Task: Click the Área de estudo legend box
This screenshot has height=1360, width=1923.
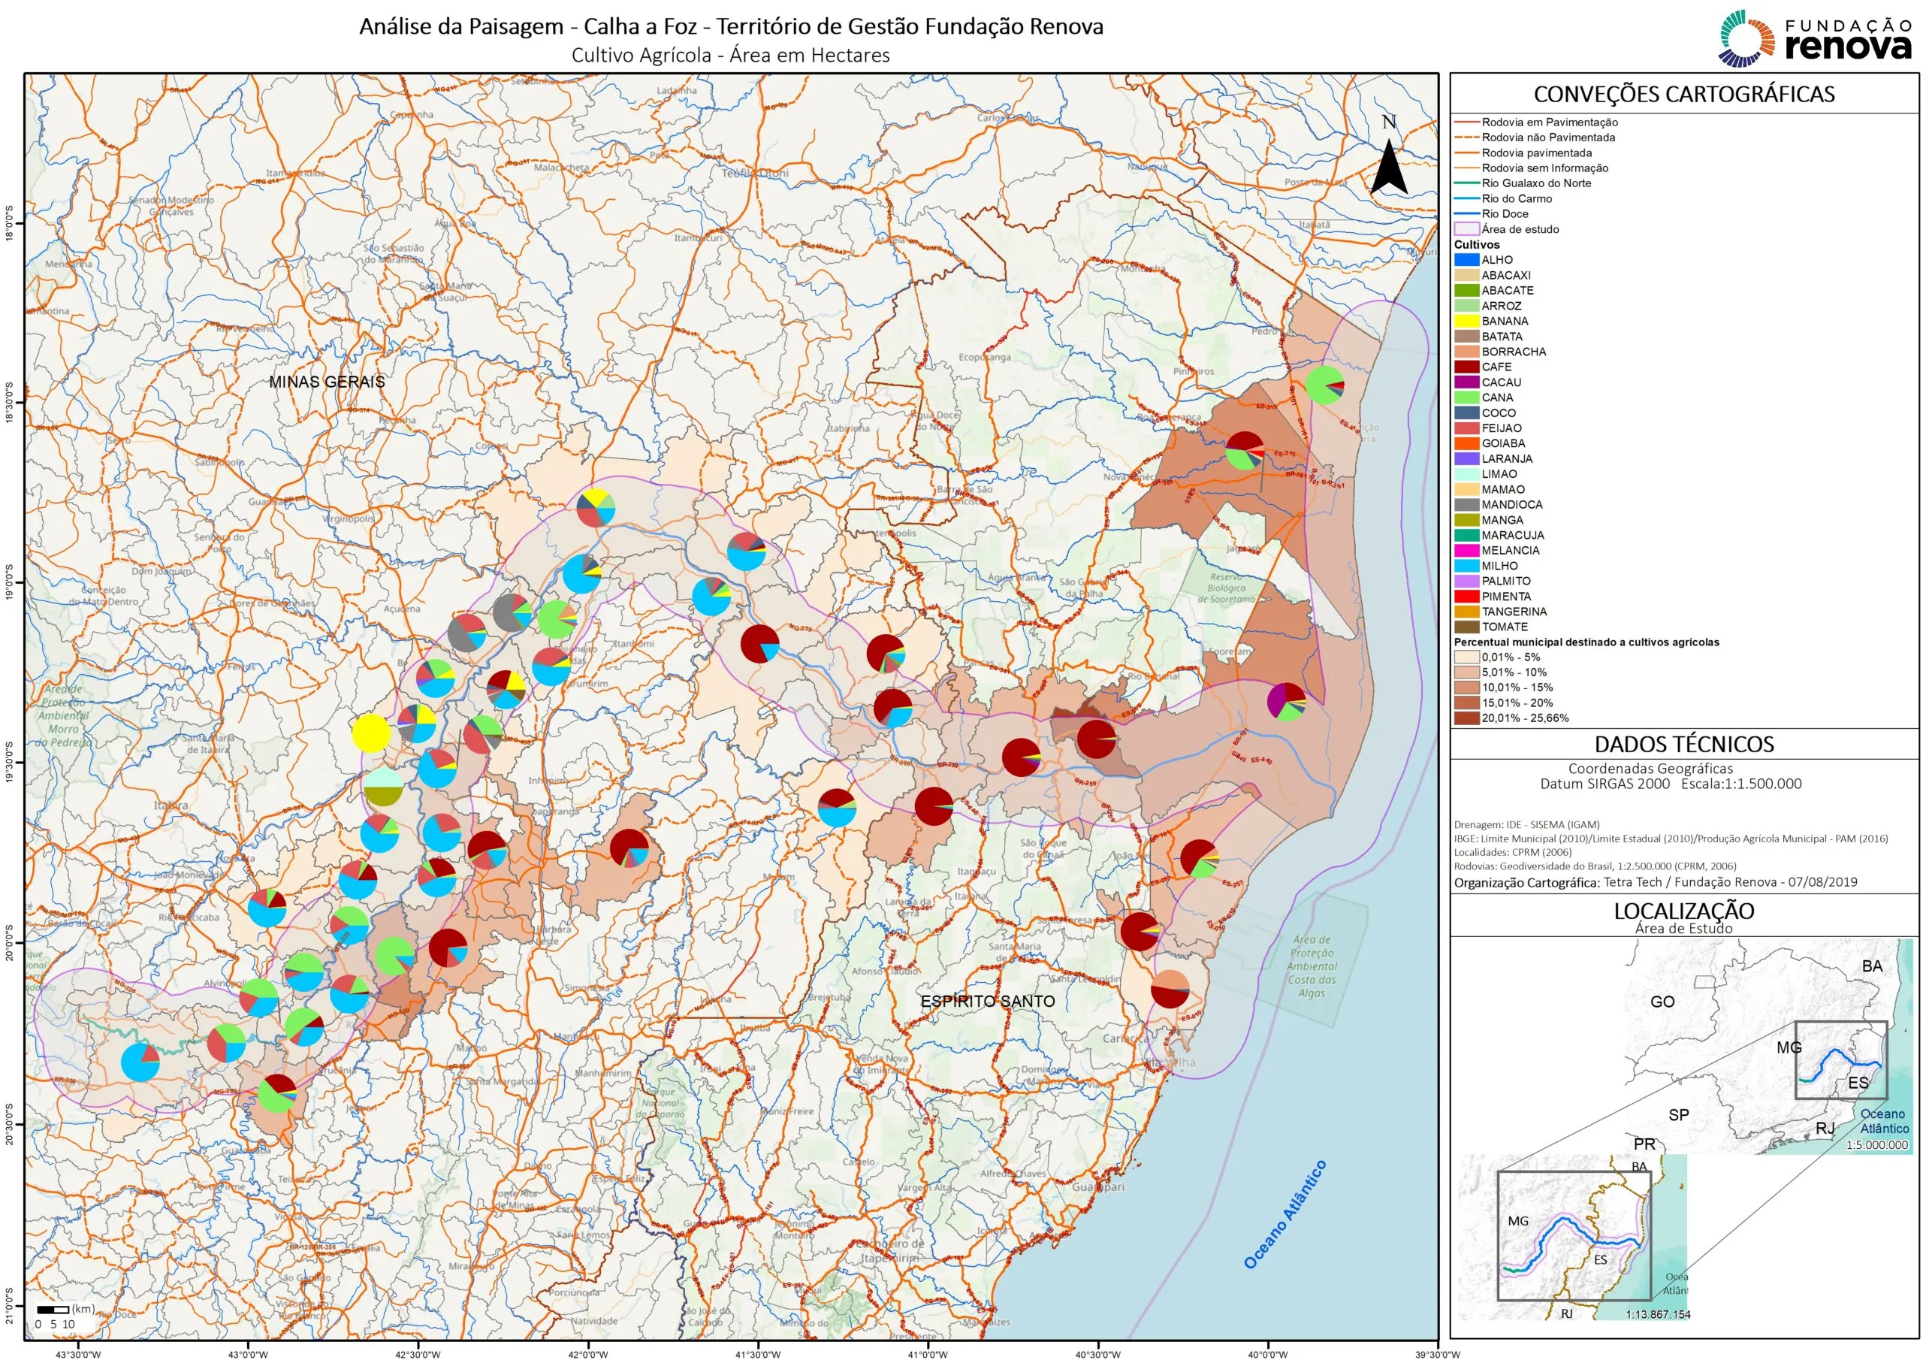Action: pyautogui.click(x=1466, y=228)
